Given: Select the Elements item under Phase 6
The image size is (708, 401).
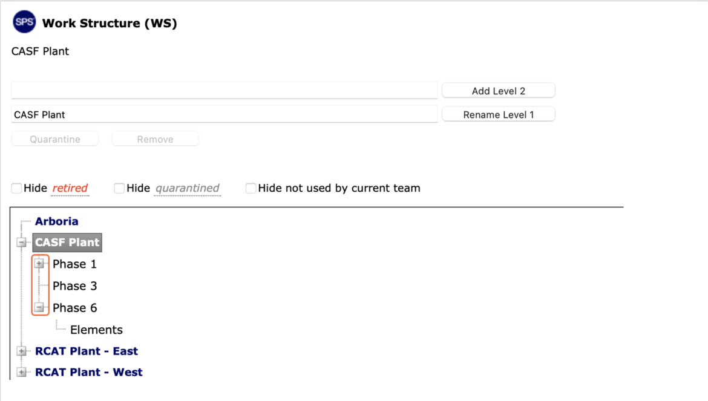Looking at the screenshot, I should (96, 330).
